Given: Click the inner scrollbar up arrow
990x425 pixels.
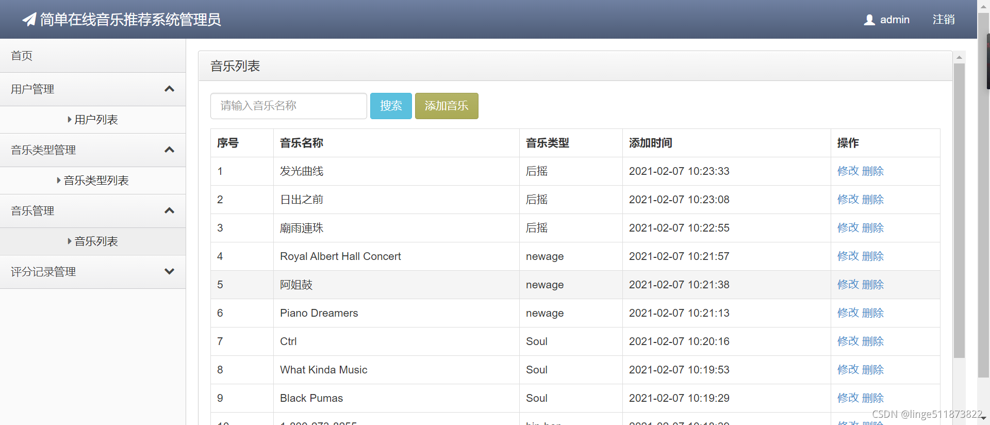Looking at the screenshot, I should [x=959, y=57].
